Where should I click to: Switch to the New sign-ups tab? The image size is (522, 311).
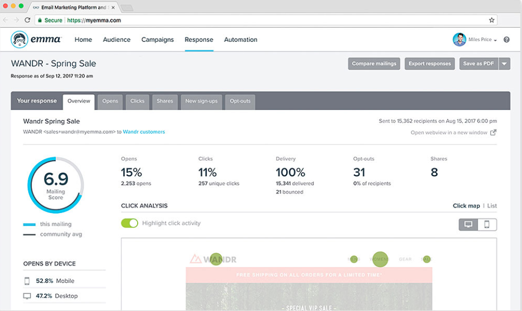pos(202,101)
